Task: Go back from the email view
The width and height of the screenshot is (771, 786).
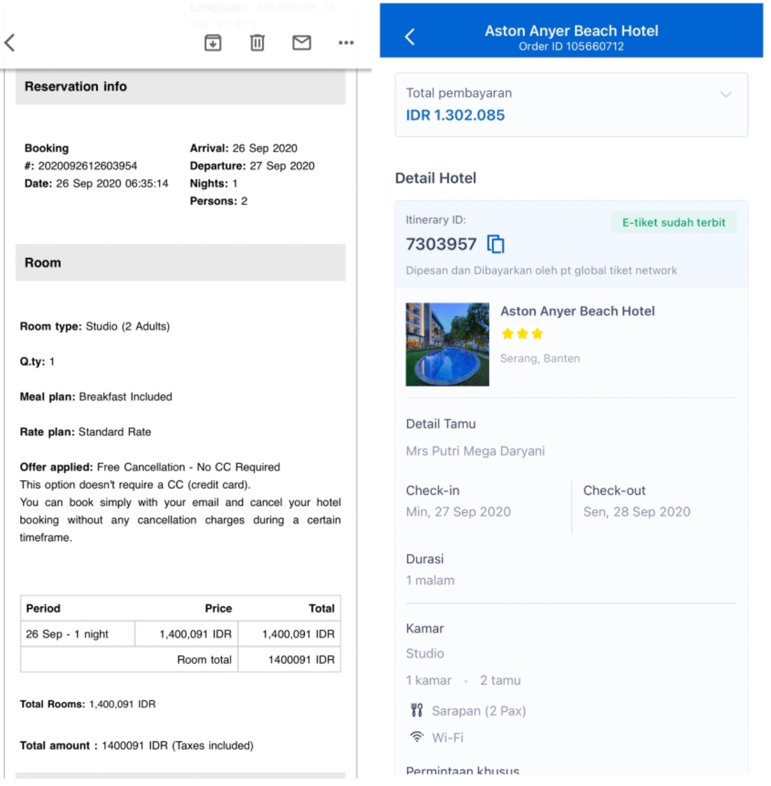Action: 10,42
